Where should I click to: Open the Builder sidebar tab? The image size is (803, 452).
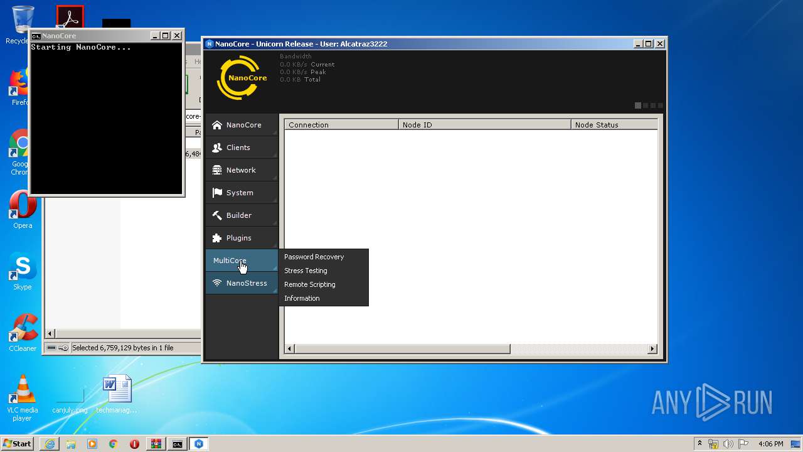[242, 215]
